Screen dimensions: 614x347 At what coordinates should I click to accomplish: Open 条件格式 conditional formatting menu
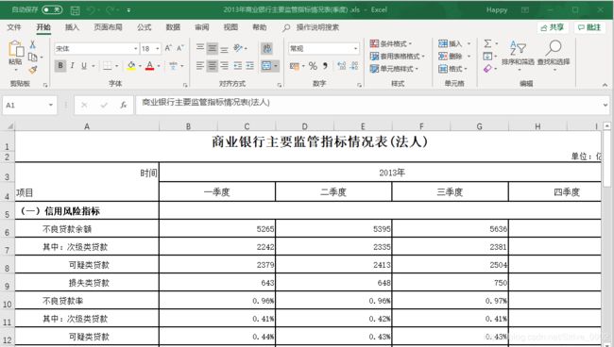(391, 43)
